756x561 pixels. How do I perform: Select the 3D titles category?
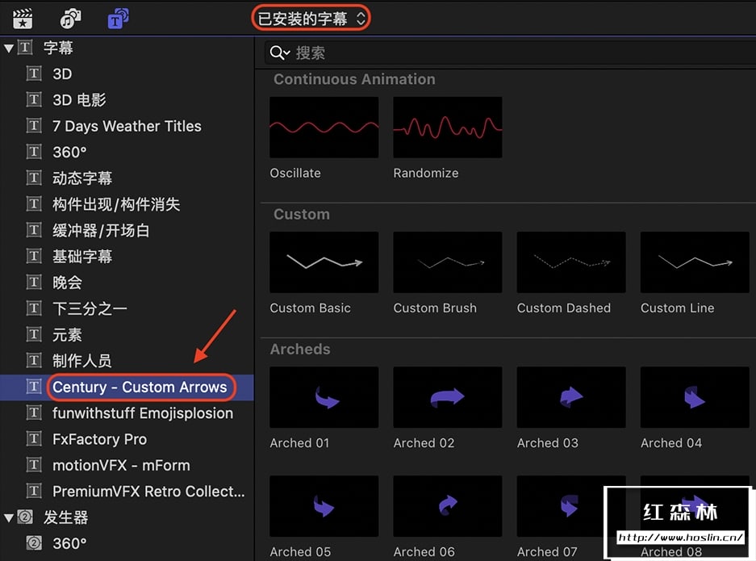(127, 73)
